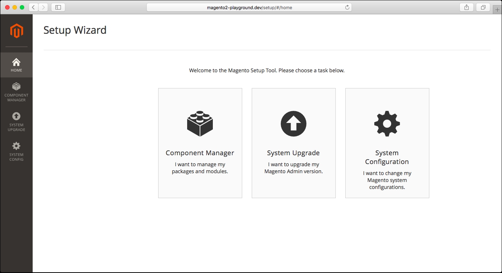
Task: Click 'I want to upgrade my Magento' text
Action: 294,168
